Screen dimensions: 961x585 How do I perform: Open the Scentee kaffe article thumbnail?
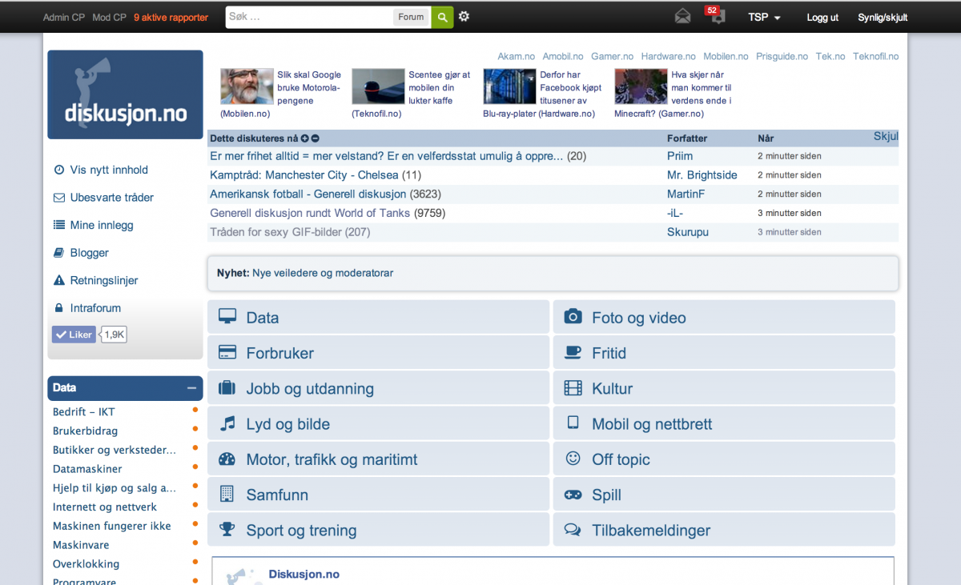378,86
